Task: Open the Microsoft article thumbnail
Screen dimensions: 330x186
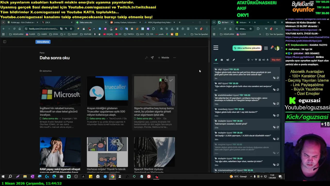Action: coord(60,91)
